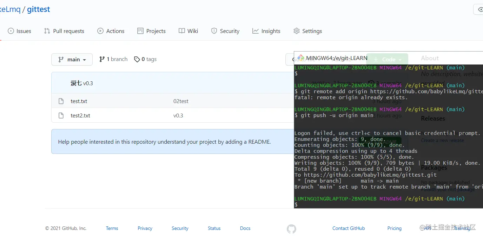This screenshot has width=483, height=238.
Task: Open the Pull requests tab
Action: 64,31
